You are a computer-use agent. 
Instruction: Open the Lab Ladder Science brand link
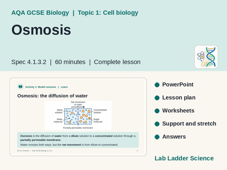(x=184, y=158)
